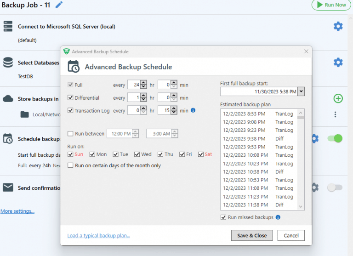Open Send confirmation settings gear
Viewport: 353px width, 256px height.
(x=315, y=188)
